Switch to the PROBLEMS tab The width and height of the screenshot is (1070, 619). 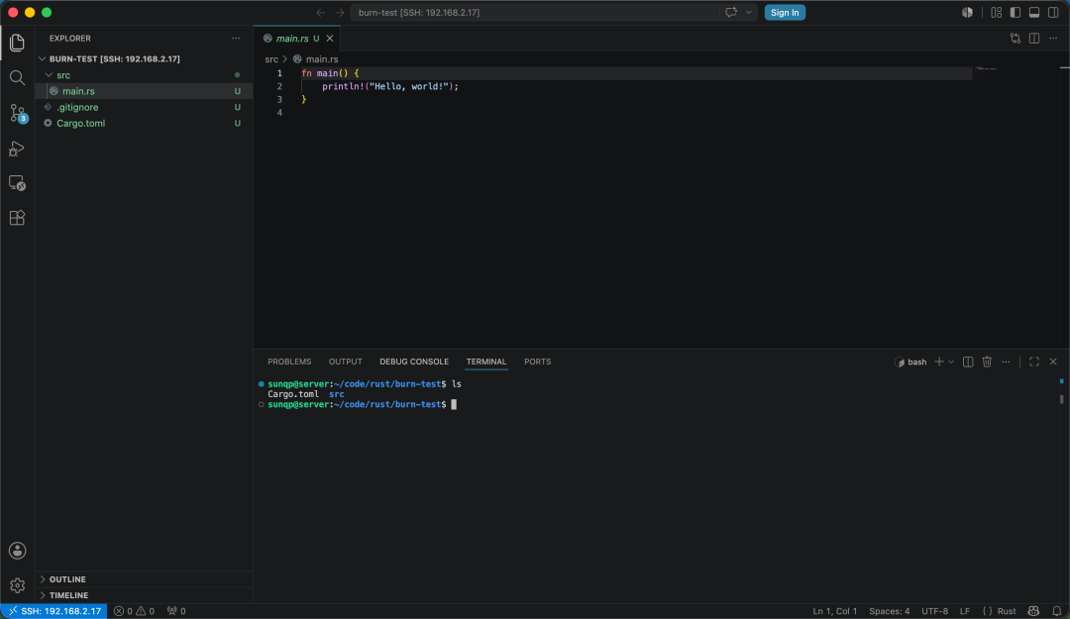coord(289,361)
